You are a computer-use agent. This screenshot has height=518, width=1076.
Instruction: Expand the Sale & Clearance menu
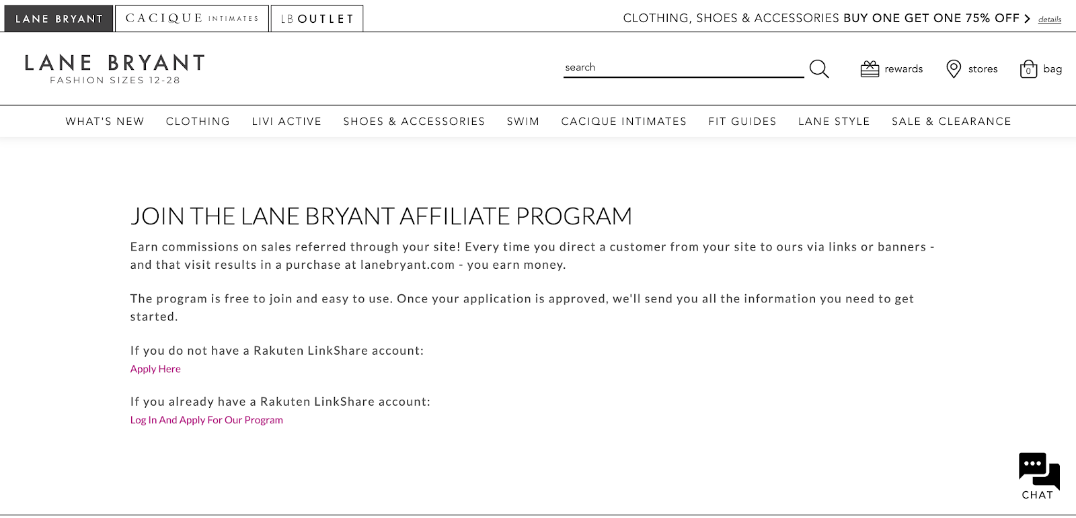coord(951,122)
